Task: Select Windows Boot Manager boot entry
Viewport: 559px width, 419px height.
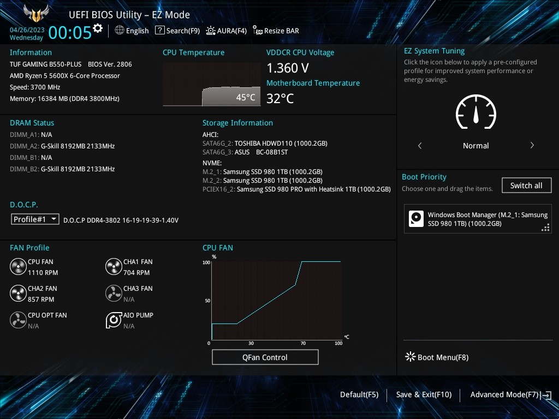Action: 478,219
